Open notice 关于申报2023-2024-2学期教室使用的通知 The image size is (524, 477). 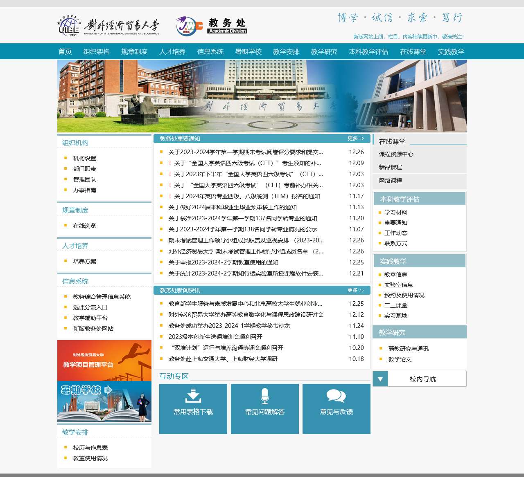[224, 262]
